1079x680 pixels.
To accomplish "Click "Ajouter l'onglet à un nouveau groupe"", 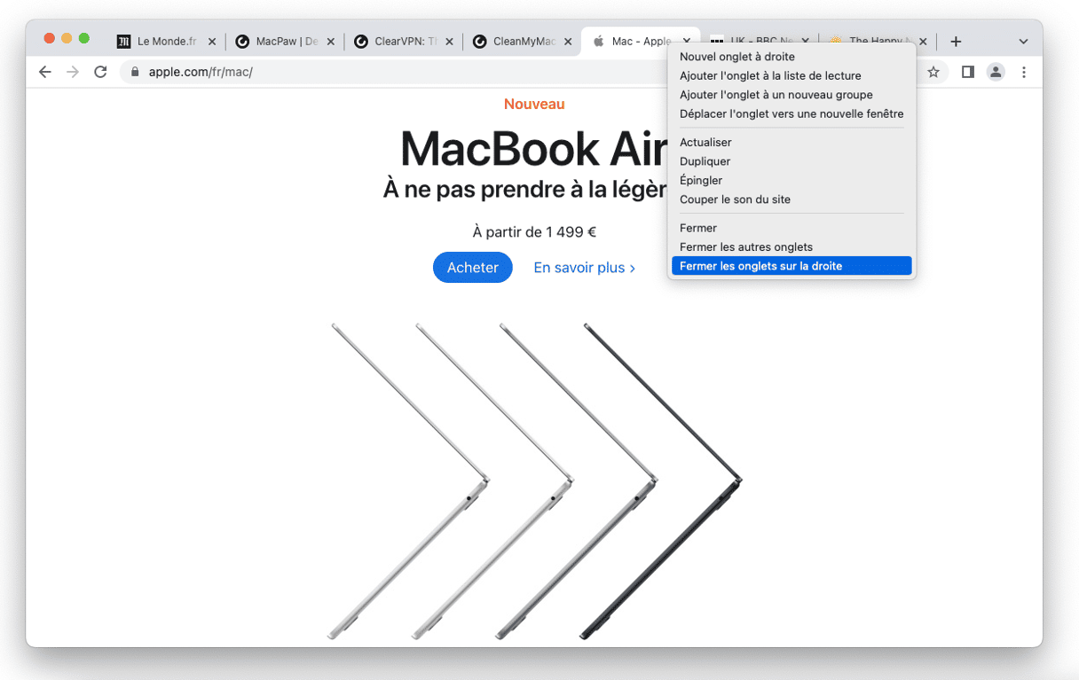I will coord(776,95).
